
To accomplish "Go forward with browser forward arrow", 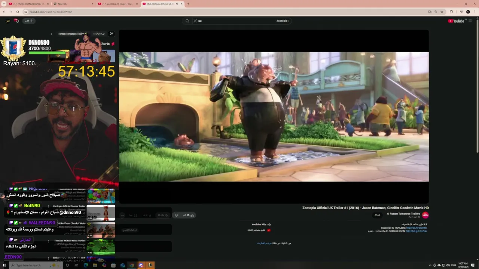I will pyautogui.click(x=11, y=12).
